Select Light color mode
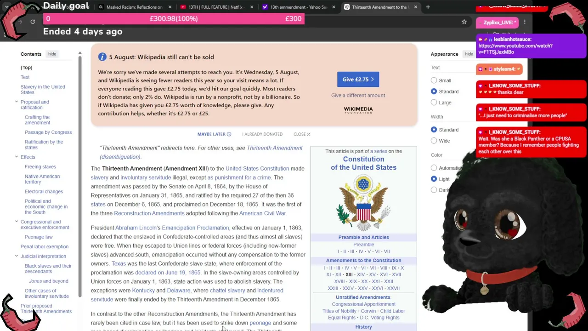 click(x=434, y=179)
